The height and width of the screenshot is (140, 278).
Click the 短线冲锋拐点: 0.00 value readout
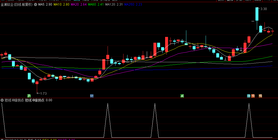point(39,100)
